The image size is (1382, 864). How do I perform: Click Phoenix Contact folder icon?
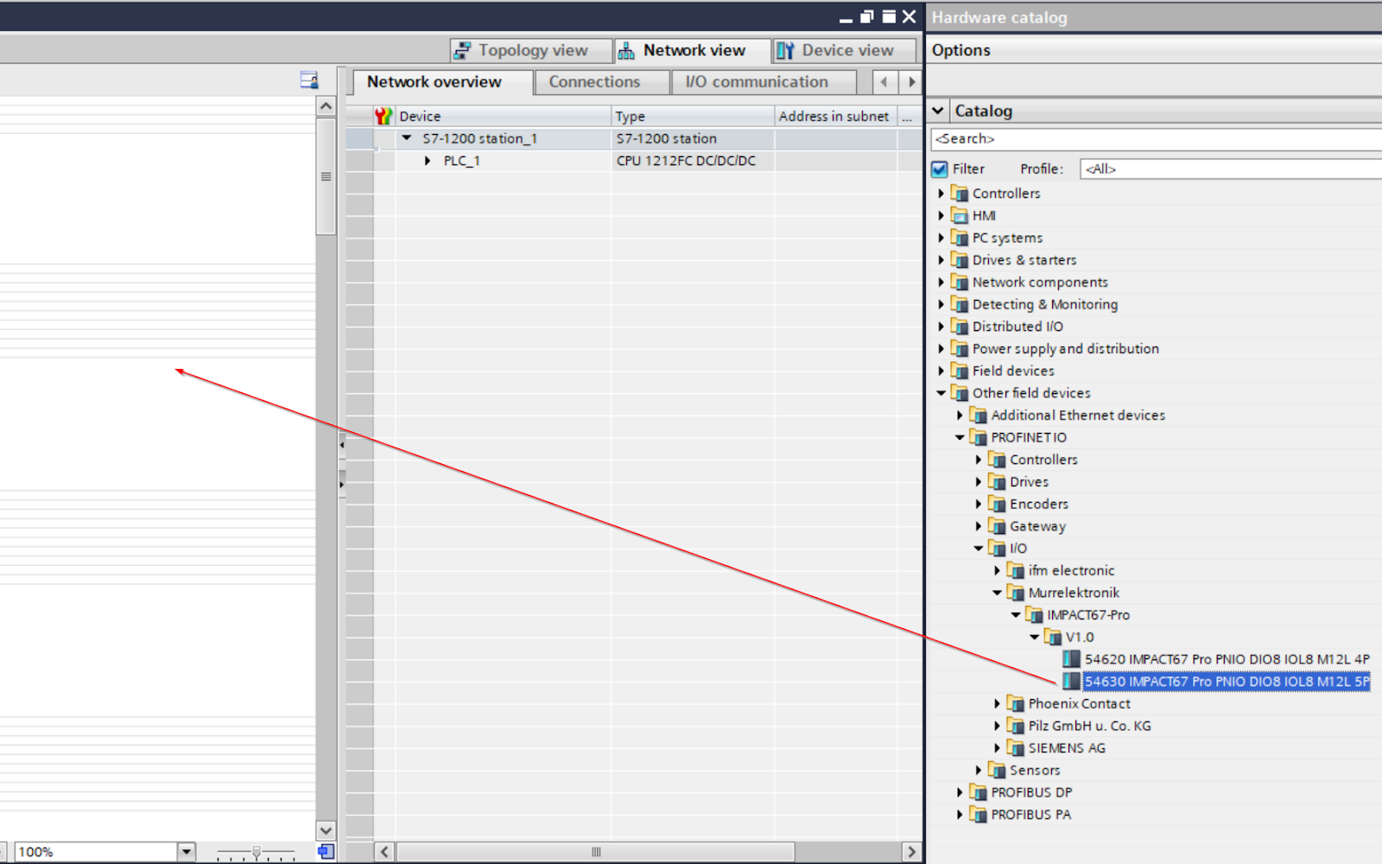click(x=1016, y=703)
